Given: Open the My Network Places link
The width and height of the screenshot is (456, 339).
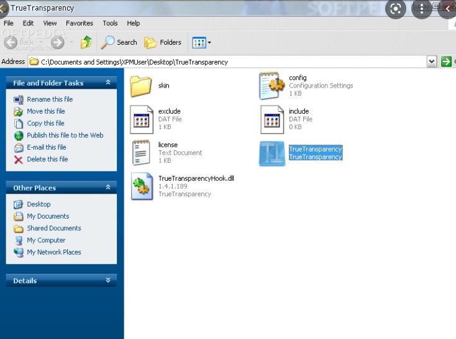Looking at the screenshot, I should (x=54, y=252).
